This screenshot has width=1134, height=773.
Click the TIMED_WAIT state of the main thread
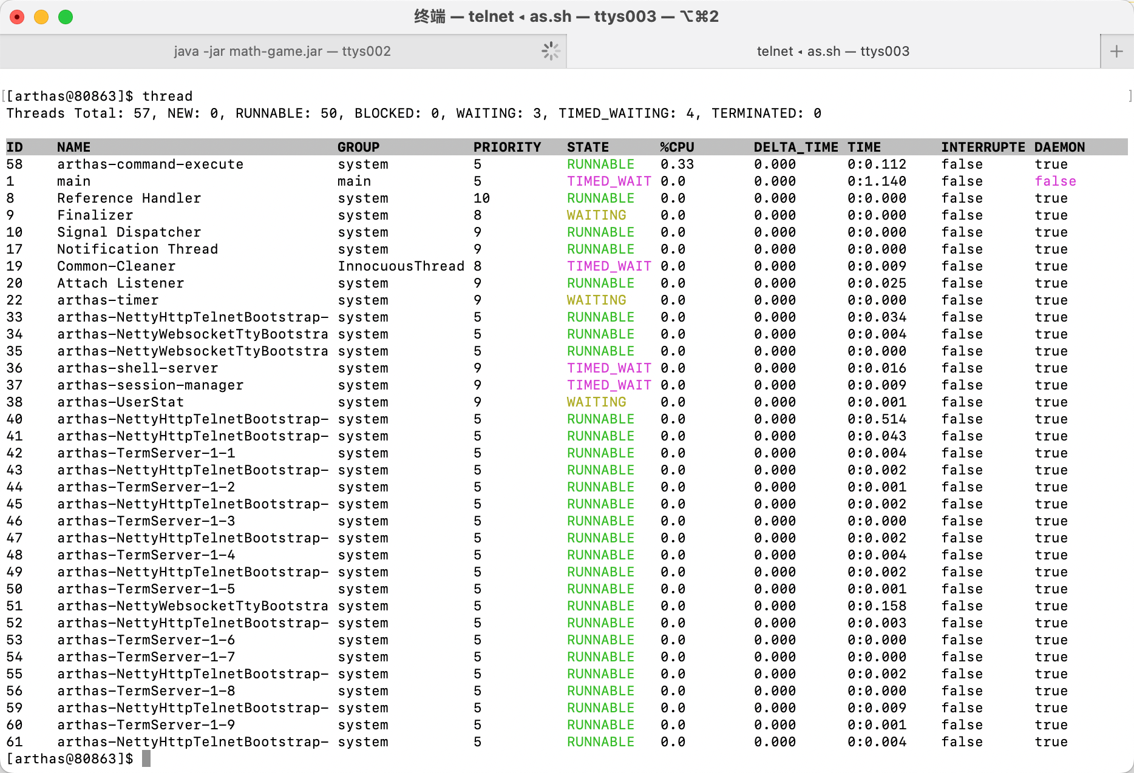click(609, 181)
